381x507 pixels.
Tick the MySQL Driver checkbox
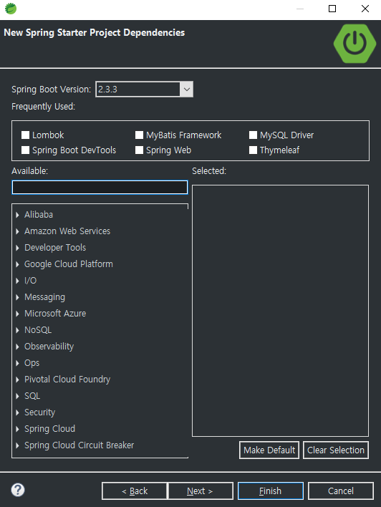(x=253, y=135)
